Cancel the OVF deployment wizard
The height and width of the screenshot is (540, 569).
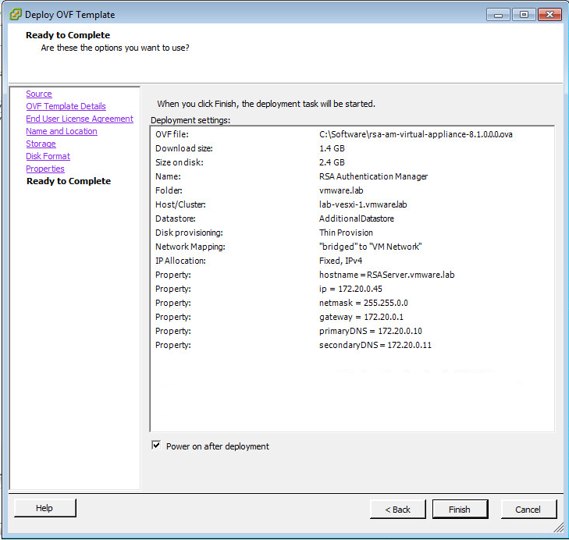528,510
